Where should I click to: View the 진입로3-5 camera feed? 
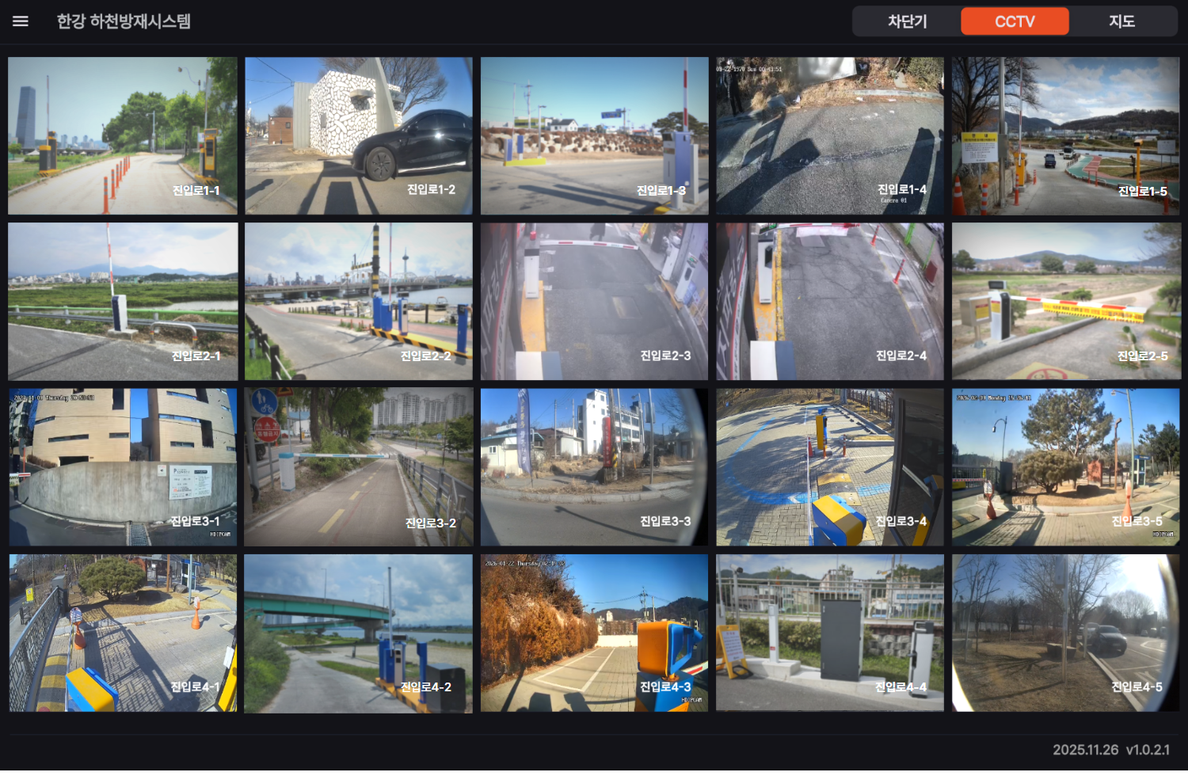pos(1065,467)
